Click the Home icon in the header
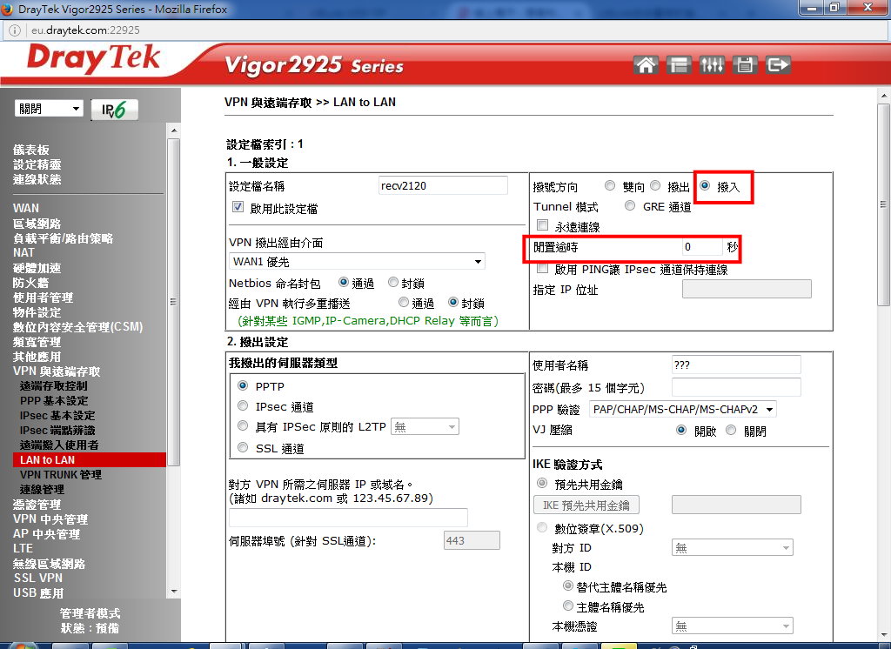Screen dimensions: 891x649 coord(646,64)
